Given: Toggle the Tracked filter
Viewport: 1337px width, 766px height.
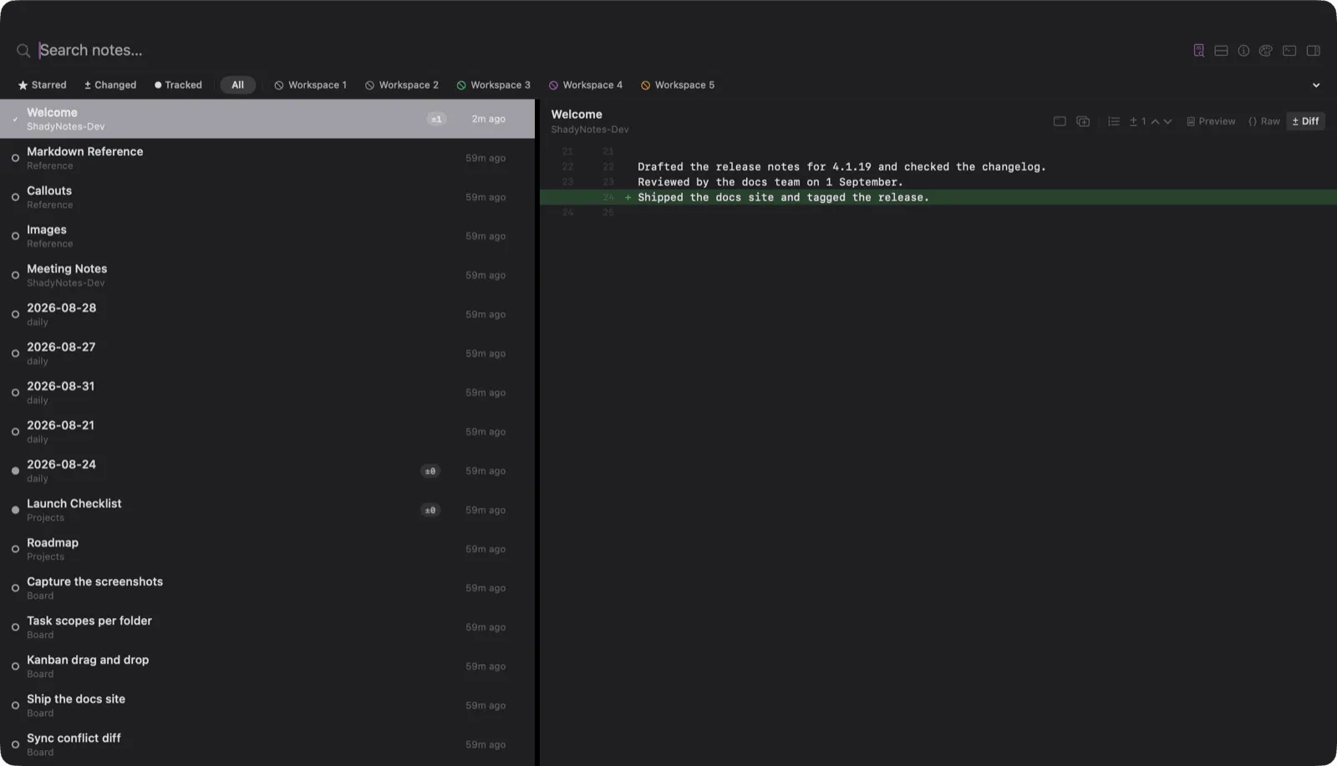Looking at the screenshot, I should pos(178,85).
